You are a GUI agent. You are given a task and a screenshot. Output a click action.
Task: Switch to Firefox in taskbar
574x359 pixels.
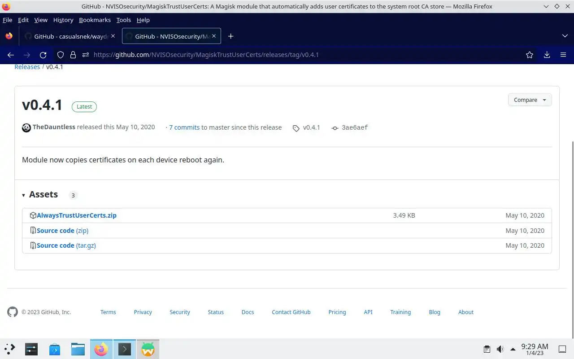tap(101, 349)
